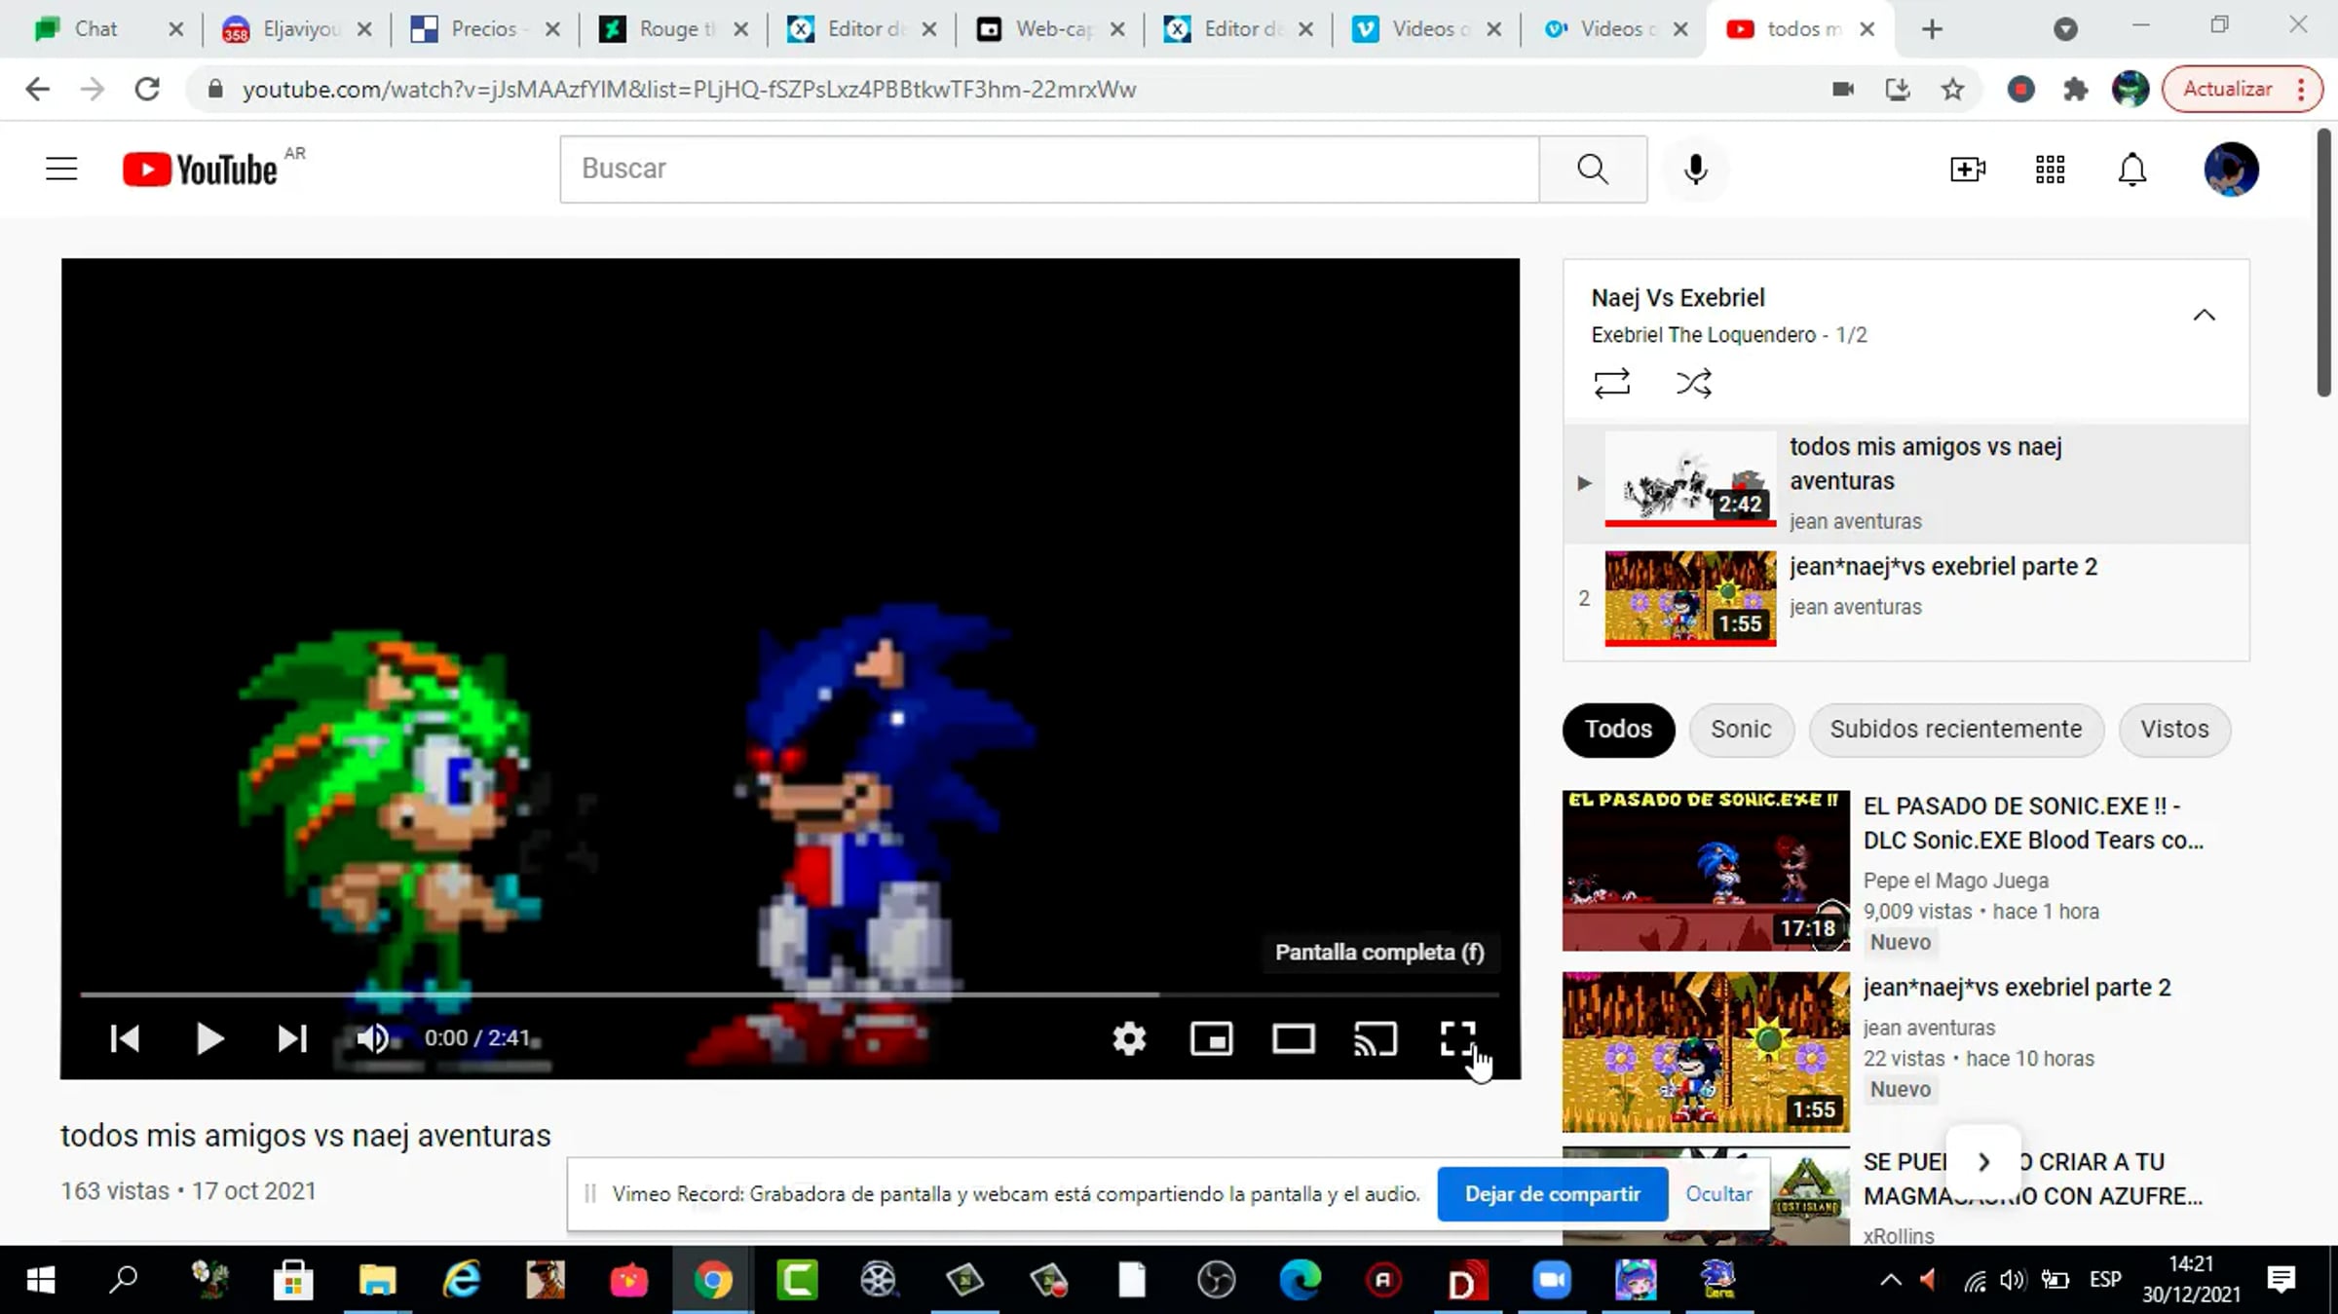Click the video progress bar
Viewport: 2338px width, 1314px height.
[789, 995]
